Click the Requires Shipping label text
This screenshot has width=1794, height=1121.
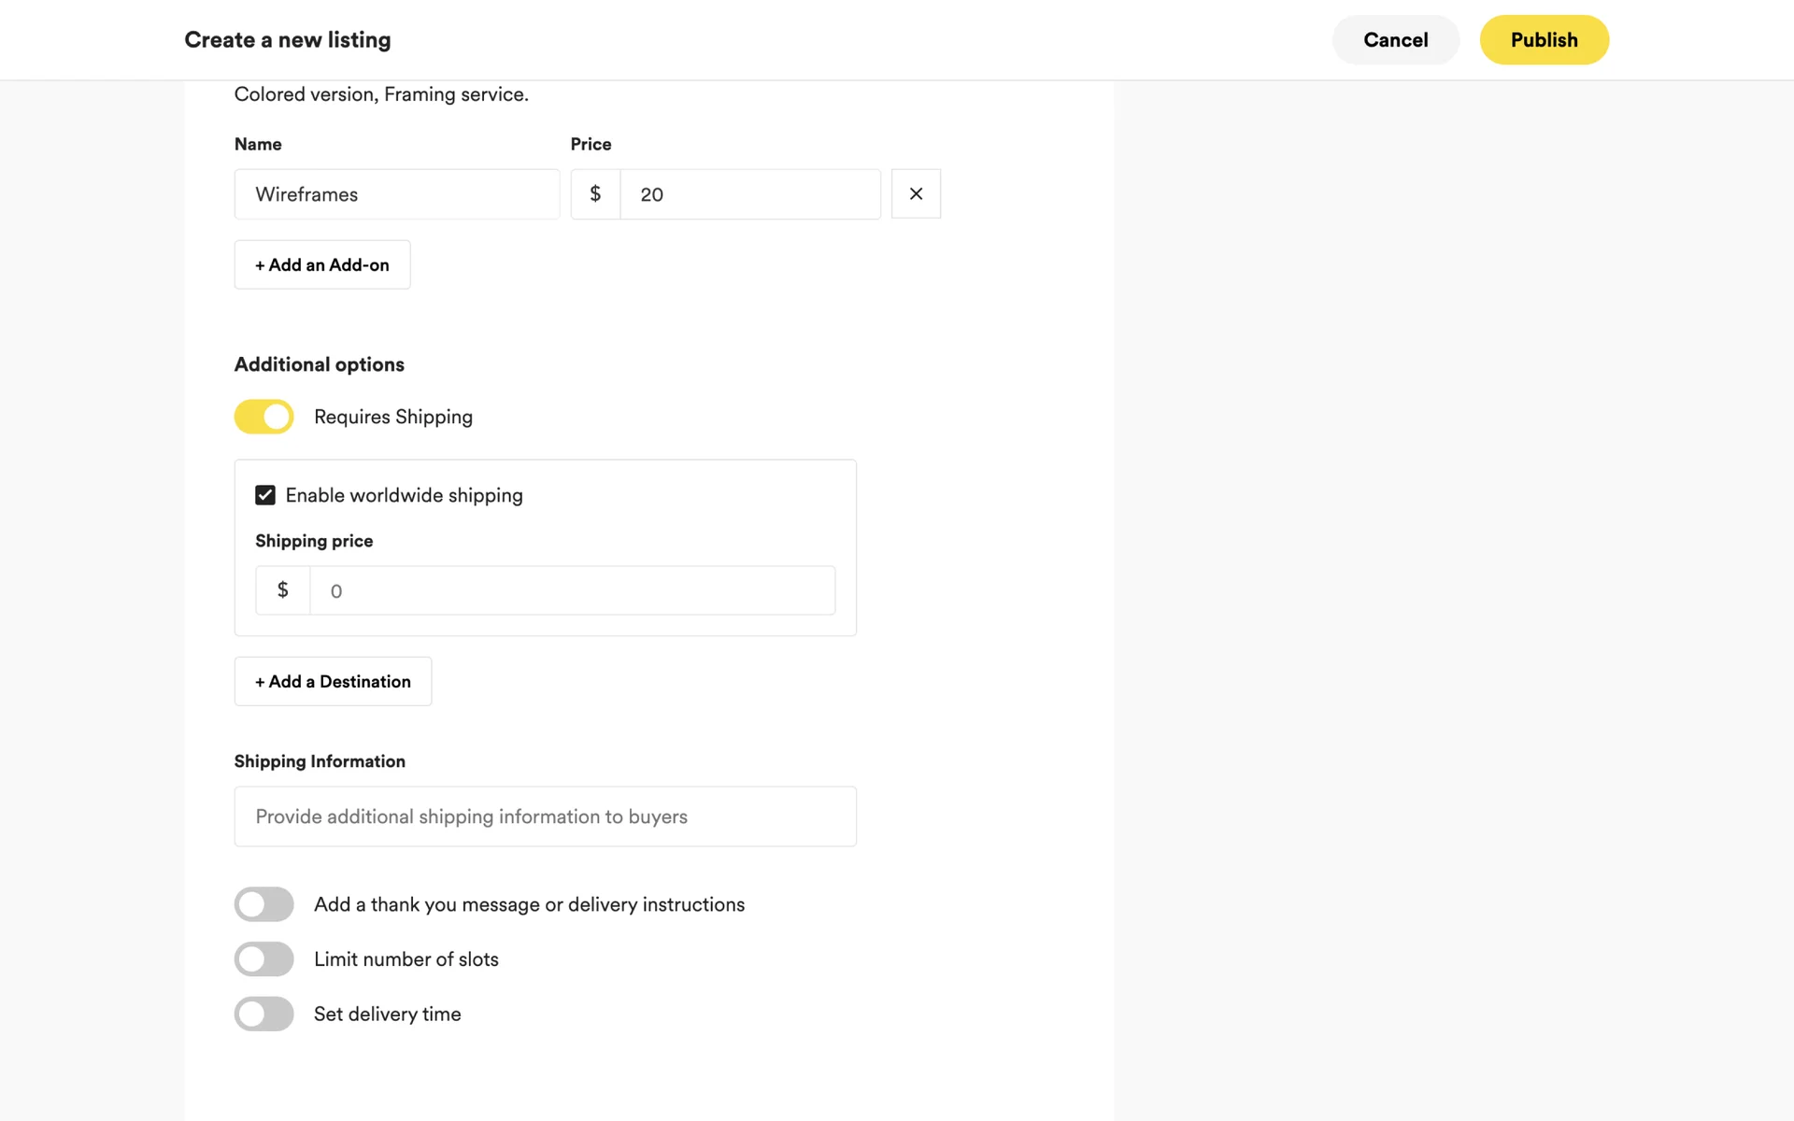[392, 417]
